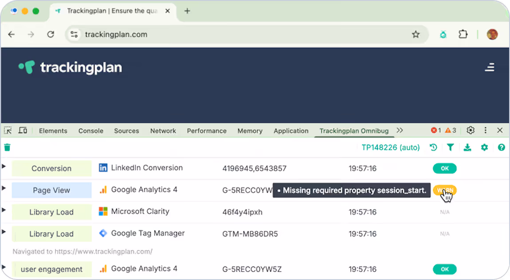510x280 pixels.
Task: Open the browser extensions puzzle icon
Action: pos(463,35)
